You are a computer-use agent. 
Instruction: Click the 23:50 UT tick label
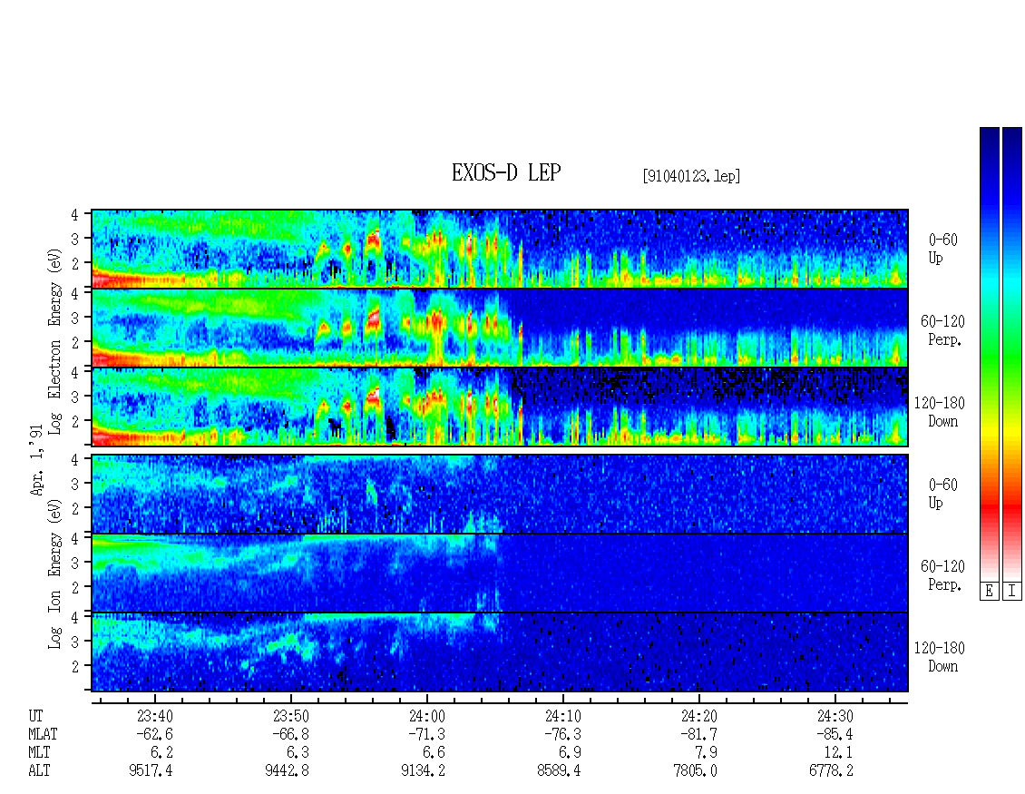tap(291, 716)
